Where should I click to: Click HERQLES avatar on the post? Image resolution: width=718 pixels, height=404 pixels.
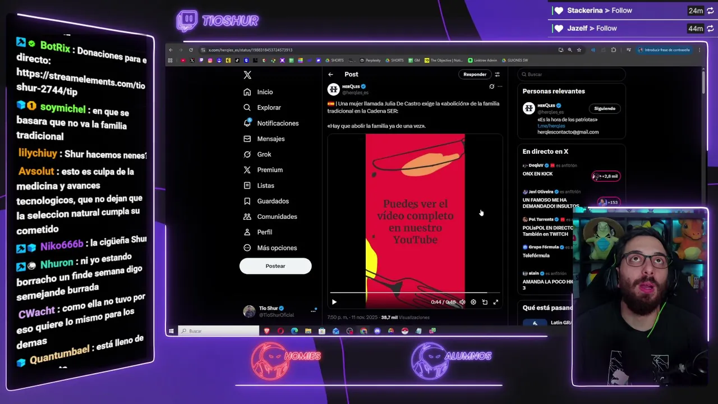click(x=334, y=89)
